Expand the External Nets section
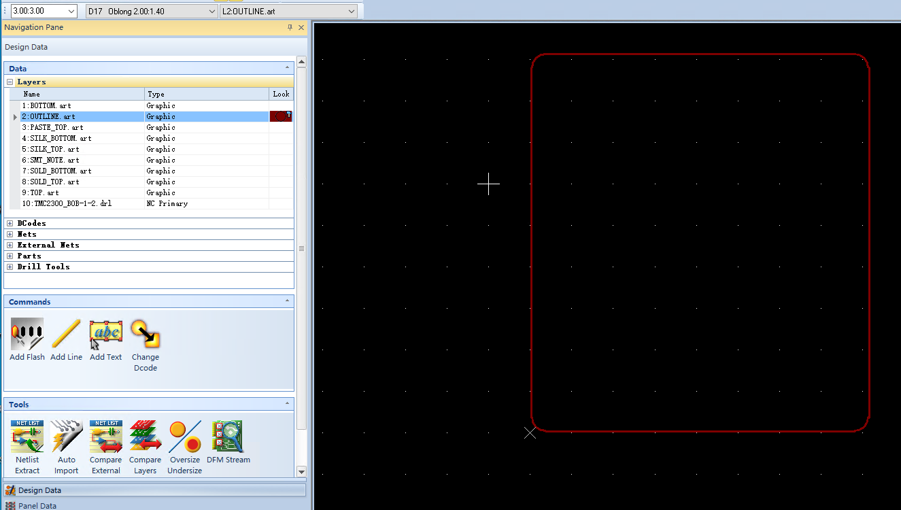 [9, 244]
